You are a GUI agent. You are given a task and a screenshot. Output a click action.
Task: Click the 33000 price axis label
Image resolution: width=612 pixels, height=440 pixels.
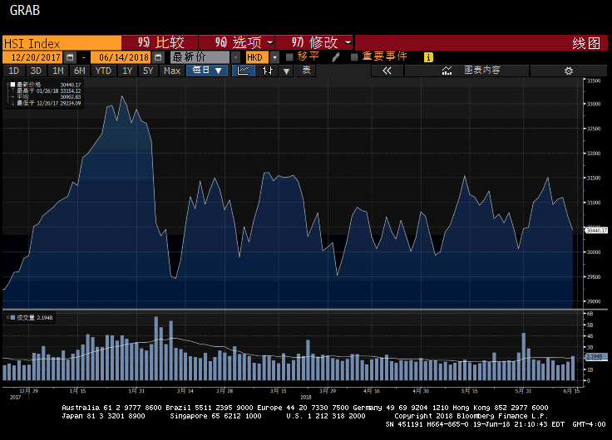(x=594, y=104)
